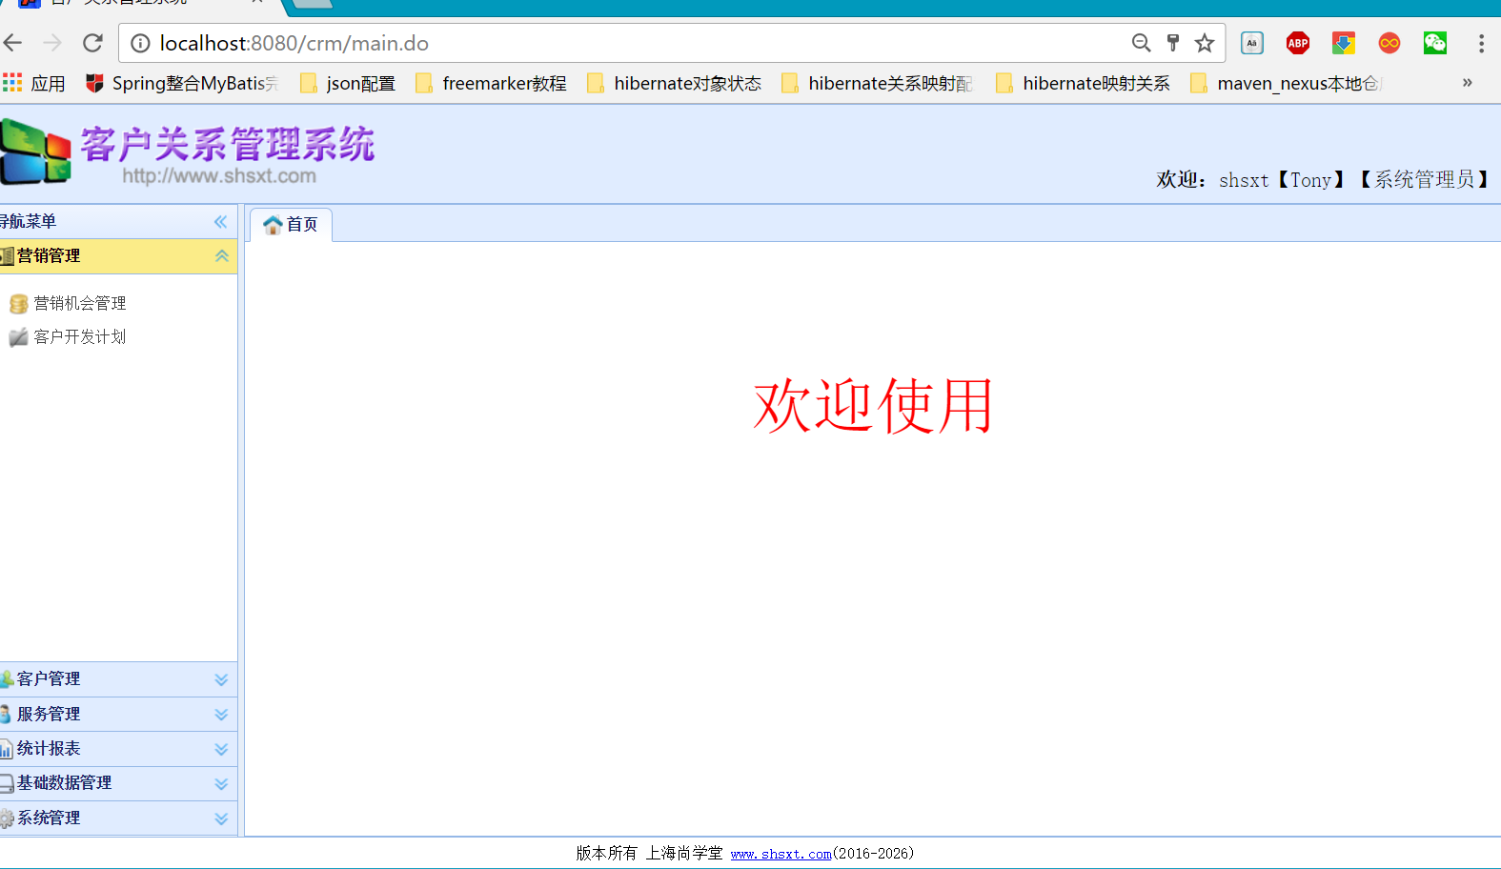Image resolution: width=1501 pixels, height=869 pixels.
Task: Click the browser reload page icon
Action: click(x=92, y=43)
